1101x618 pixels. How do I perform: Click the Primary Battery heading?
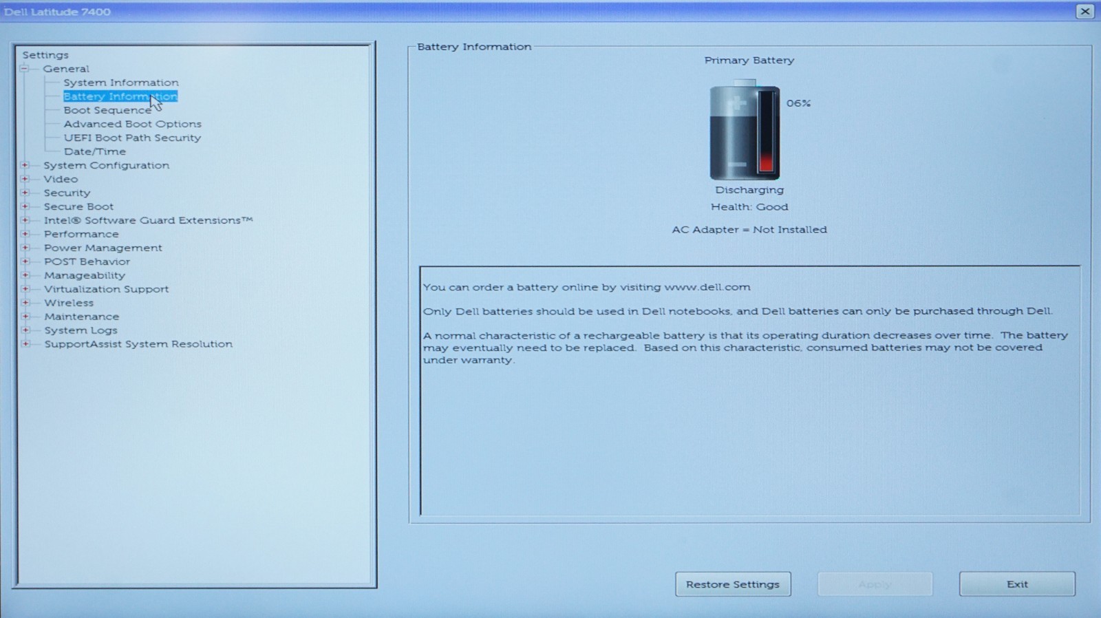pyautogui.click(x=749, y=61)
